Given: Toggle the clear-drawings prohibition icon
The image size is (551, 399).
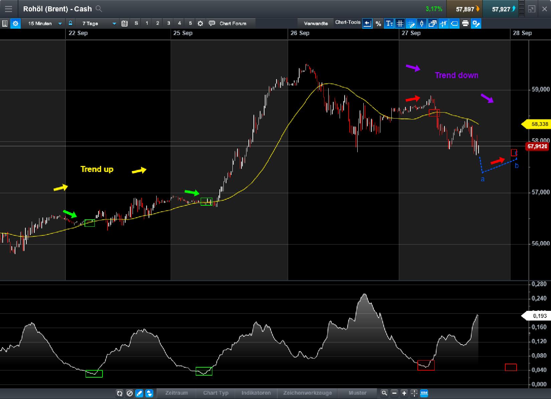Looking at the screenshot, I should point(130,393).
